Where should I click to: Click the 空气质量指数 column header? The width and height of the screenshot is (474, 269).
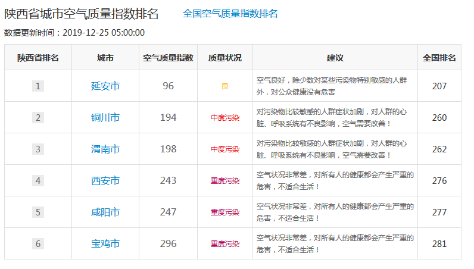tap(169, 58)
